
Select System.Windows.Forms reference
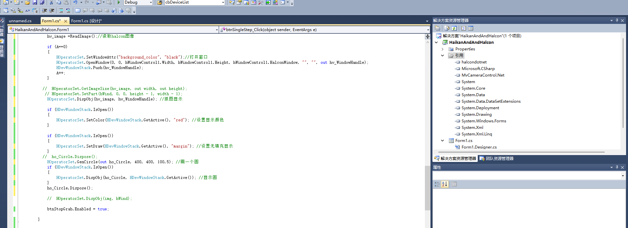pyautogui.click(x=484, y=121)
